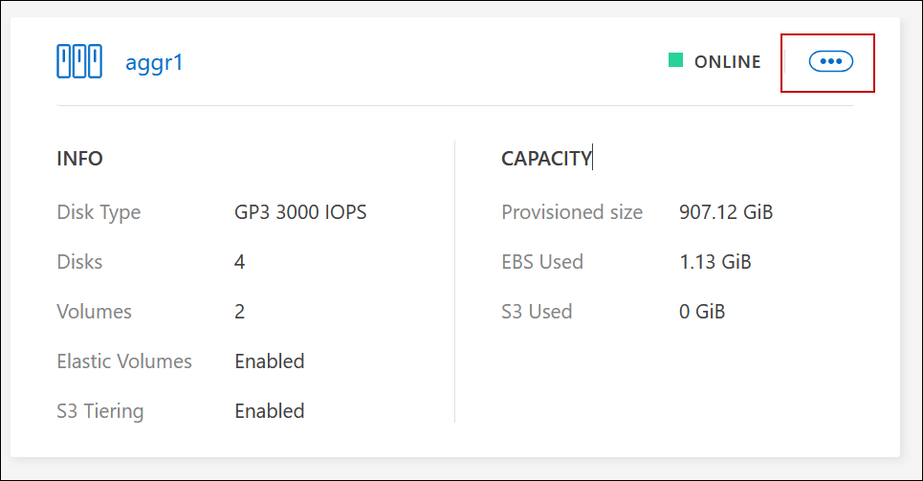Select the Disks count value 4

pos(240,261)
